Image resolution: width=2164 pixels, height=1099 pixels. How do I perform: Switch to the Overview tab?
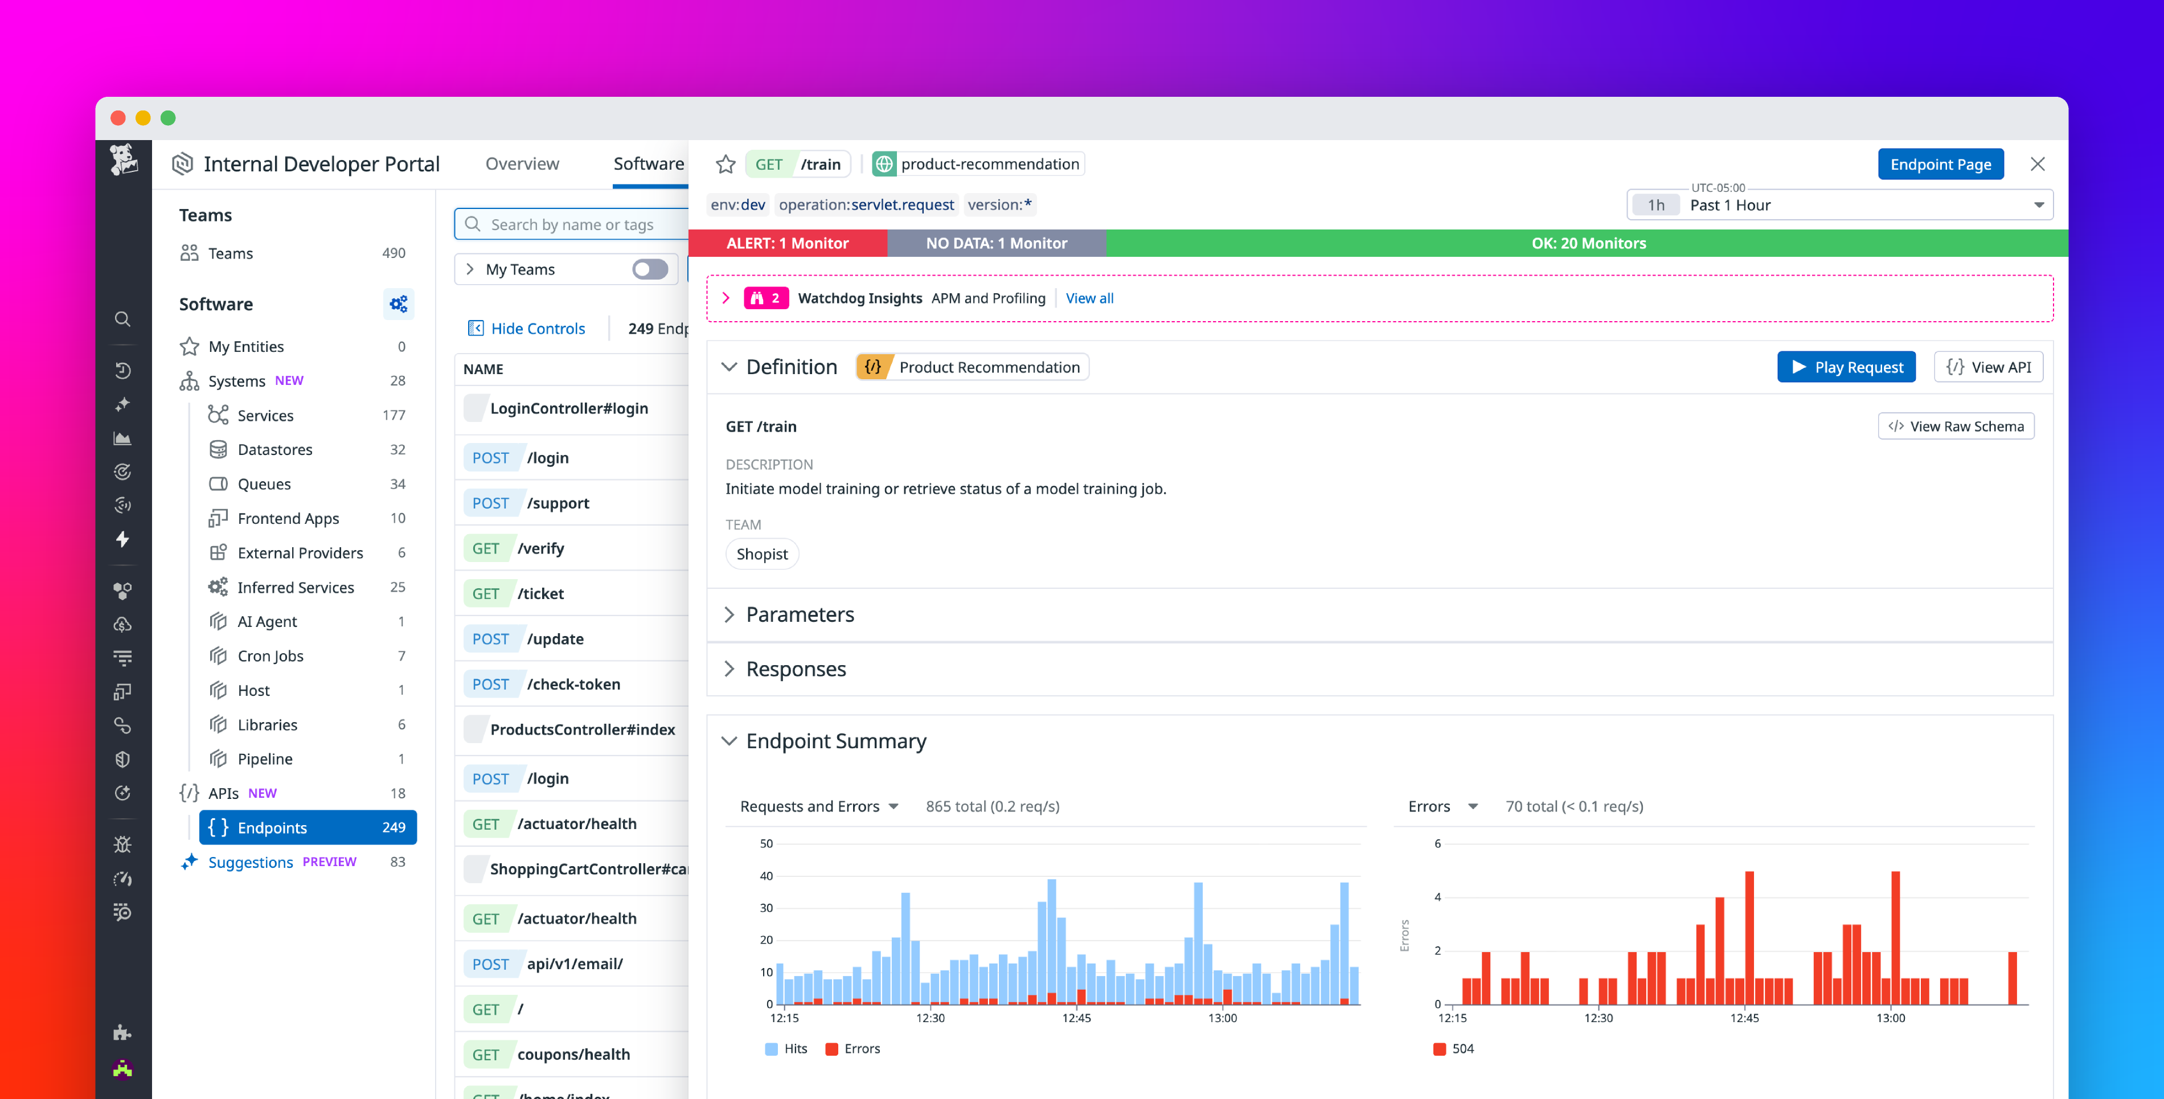coord(522,163)
